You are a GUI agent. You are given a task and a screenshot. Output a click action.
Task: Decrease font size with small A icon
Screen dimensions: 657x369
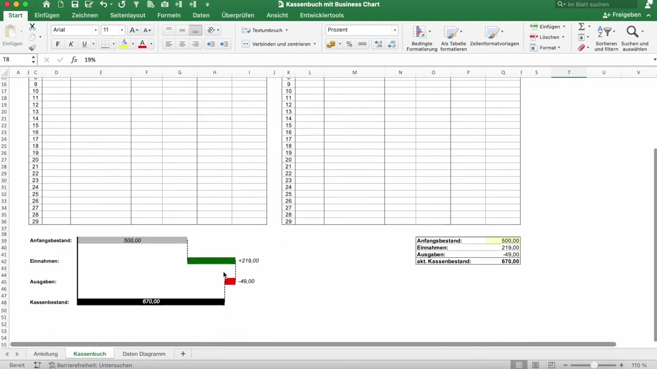[147, 30]
